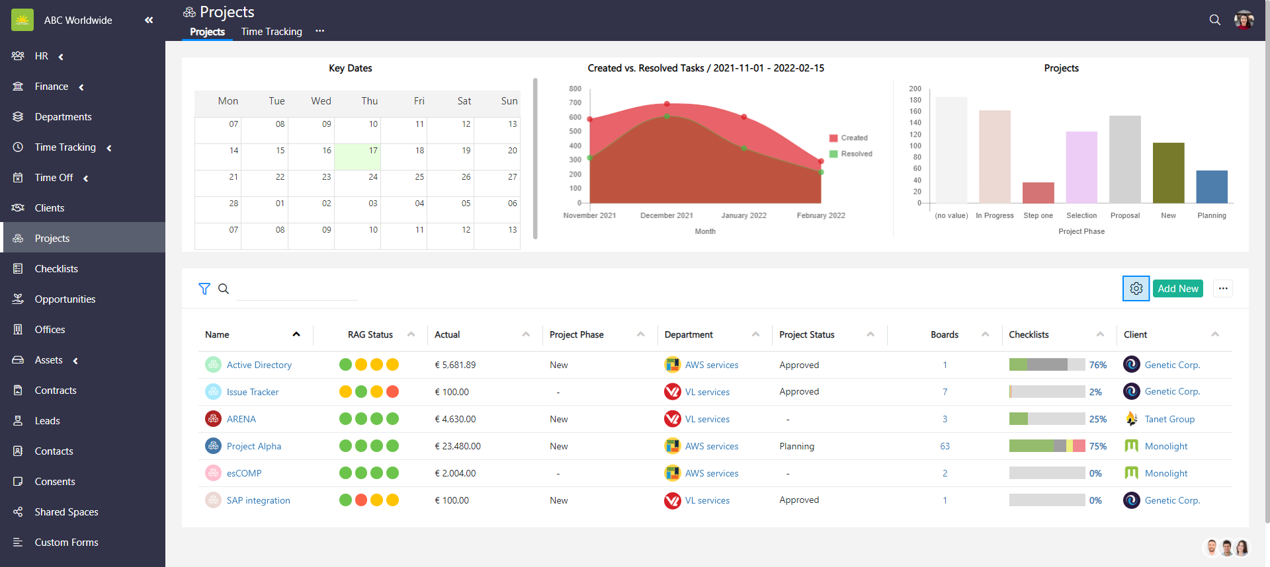
Task: Click the filter funnel icon
Action: 204,289
